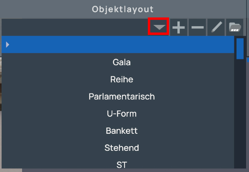Select the Bankett layout entry
The width and height of the screenshot is (249, 172).
click(x=122, y=131)
